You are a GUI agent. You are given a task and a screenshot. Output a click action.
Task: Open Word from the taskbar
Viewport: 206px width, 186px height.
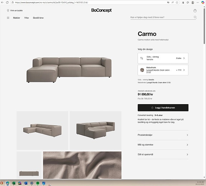coord(26,183)
